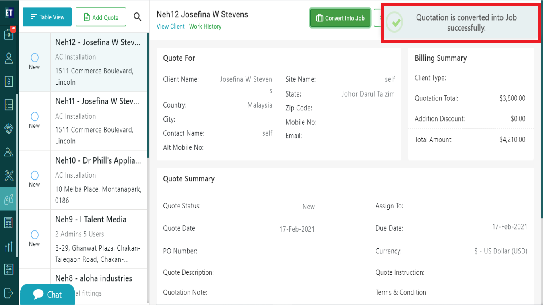
Task: Click the Total Amount $4,210.00 value
Action: tap(512, 140)
